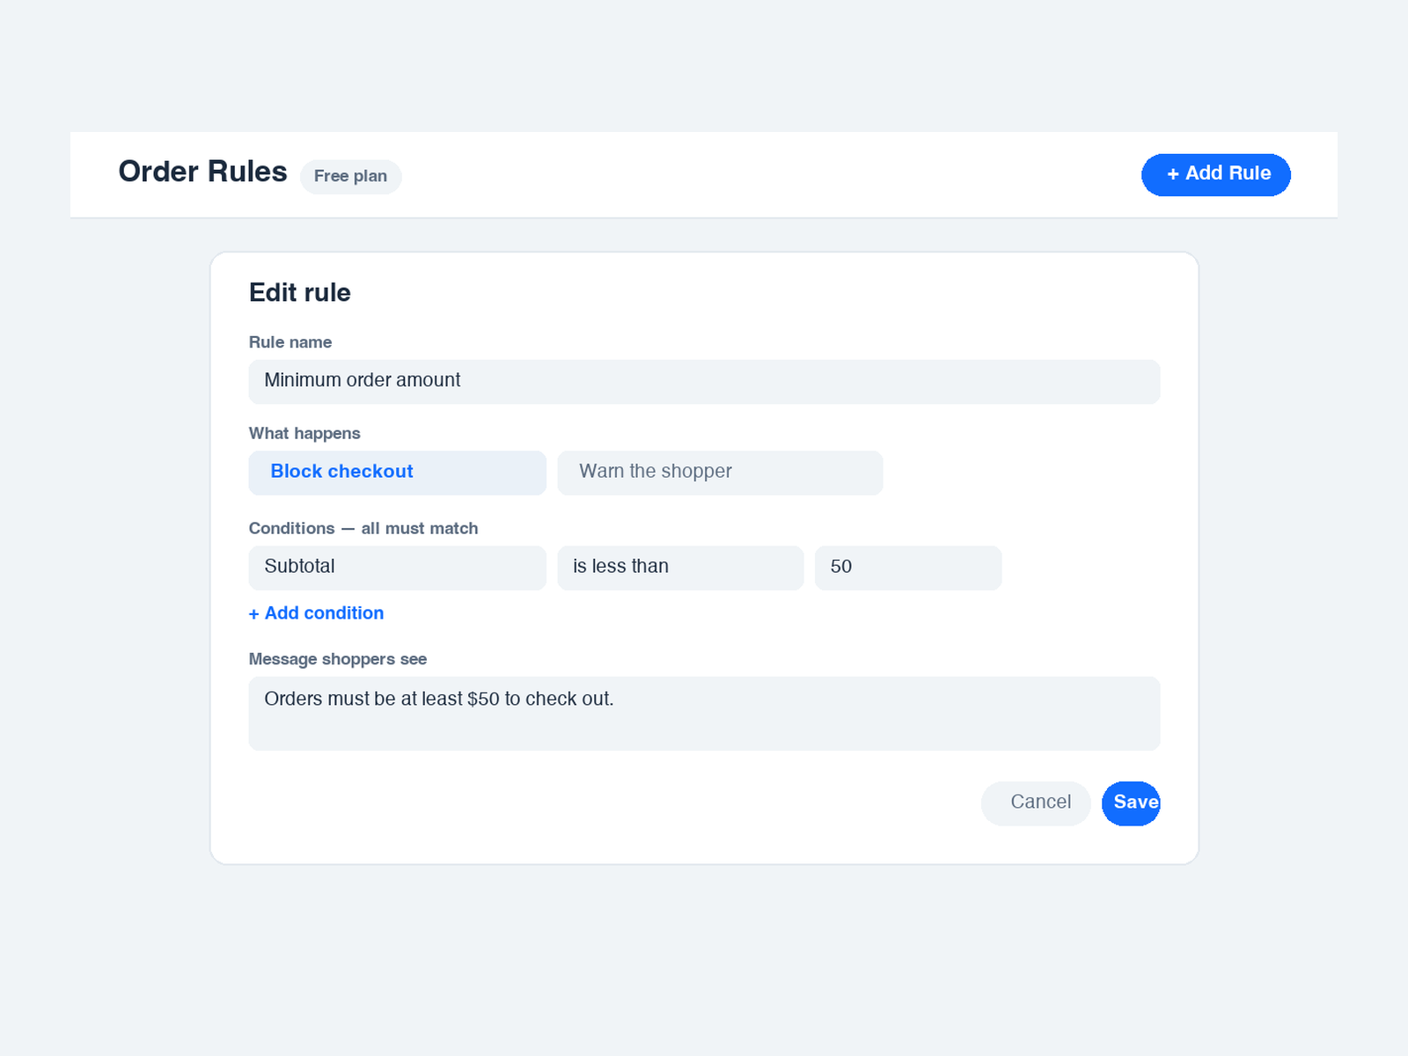Image resolution: width=1408 pixels, height=1056 pixels.
Task: Open the Subtotal condition field dropdown
Action: [x=397, y=568]
